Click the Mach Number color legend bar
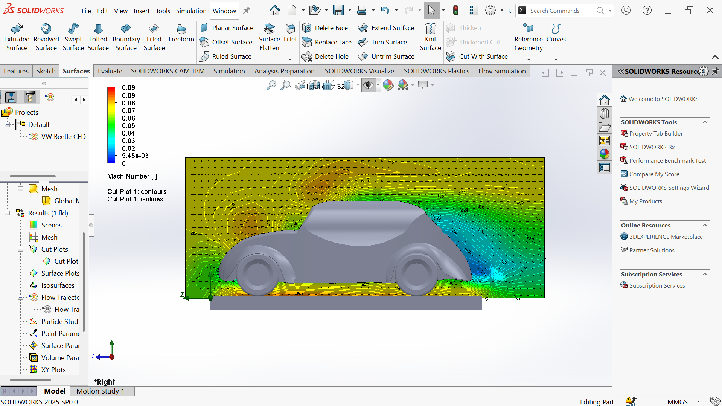The image size is (722, 406). click(111, 125)
